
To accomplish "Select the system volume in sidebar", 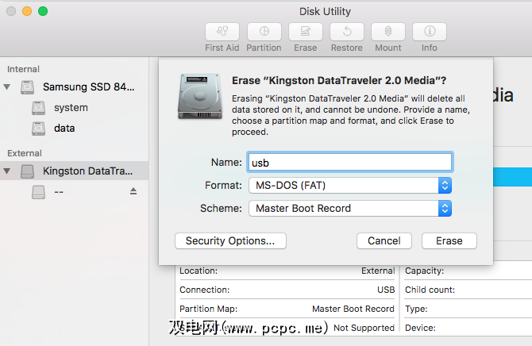I will point(71,107).
